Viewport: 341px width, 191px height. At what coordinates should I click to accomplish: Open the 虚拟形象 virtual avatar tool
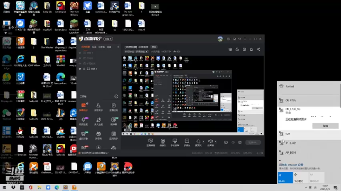84,135
